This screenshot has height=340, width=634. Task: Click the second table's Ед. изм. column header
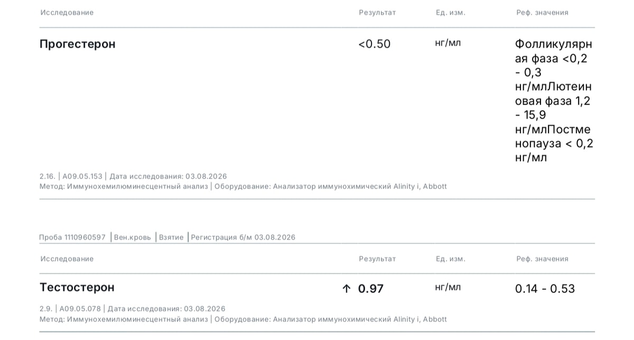coord(451,259)
